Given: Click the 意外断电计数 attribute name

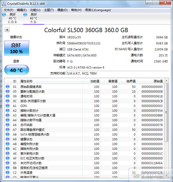Looking at the screenshot, I should [x=29, y=153].
